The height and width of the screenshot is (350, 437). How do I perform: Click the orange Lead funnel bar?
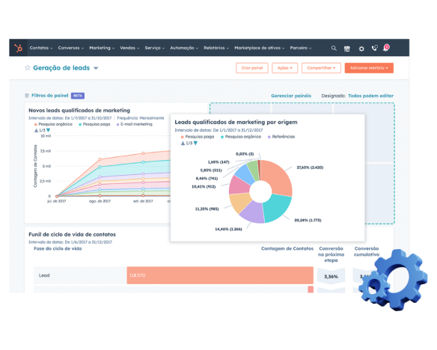tap(220, 275)
